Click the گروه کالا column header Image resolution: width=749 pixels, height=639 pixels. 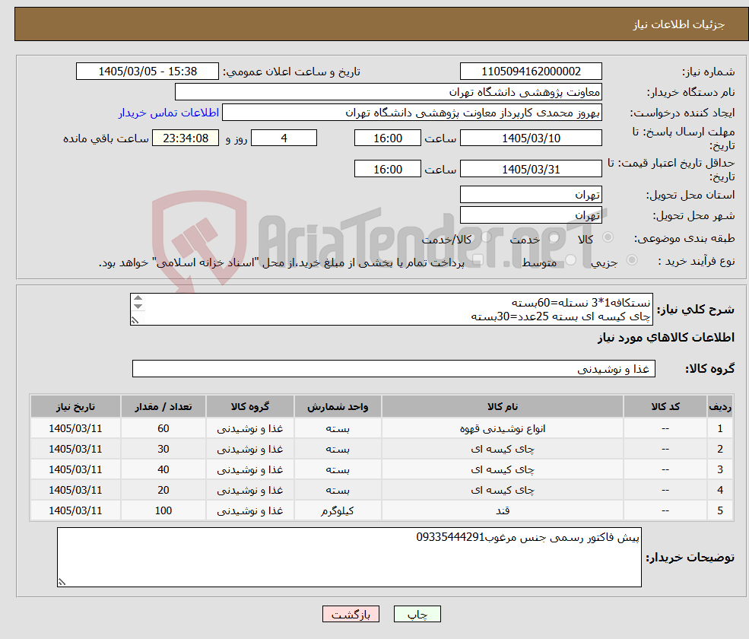pyautogui.click(x=250, y=407)
